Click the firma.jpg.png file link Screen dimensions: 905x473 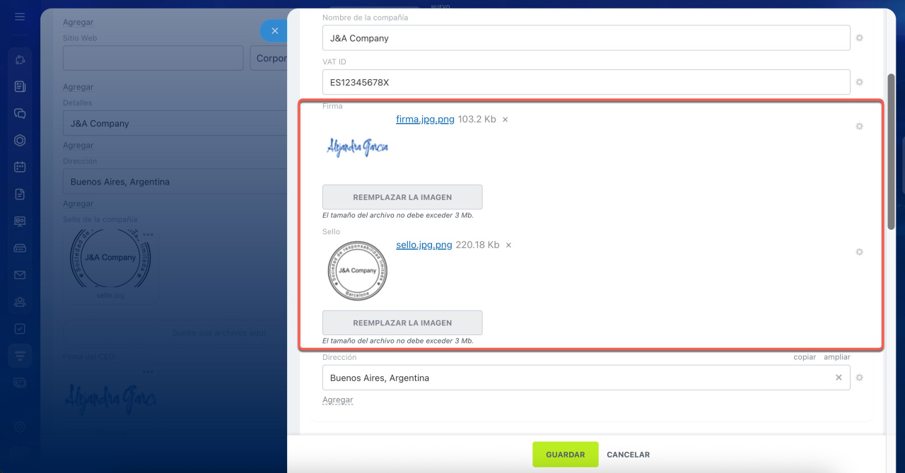coord(425,119)
